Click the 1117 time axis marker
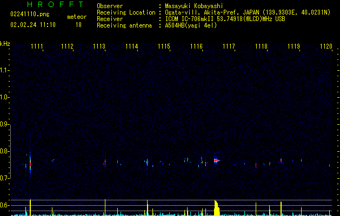Screen dimensions: 340x216 click(229, 46)
